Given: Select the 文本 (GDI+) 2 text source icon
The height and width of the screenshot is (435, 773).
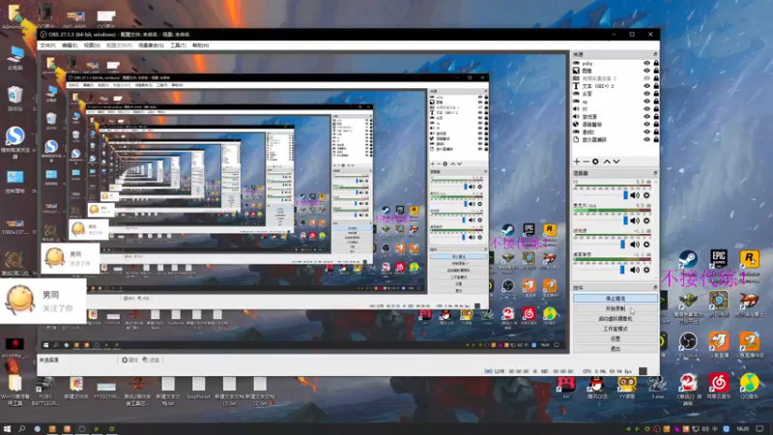Looking at the screenshot, I should click(x=576, y=86).
